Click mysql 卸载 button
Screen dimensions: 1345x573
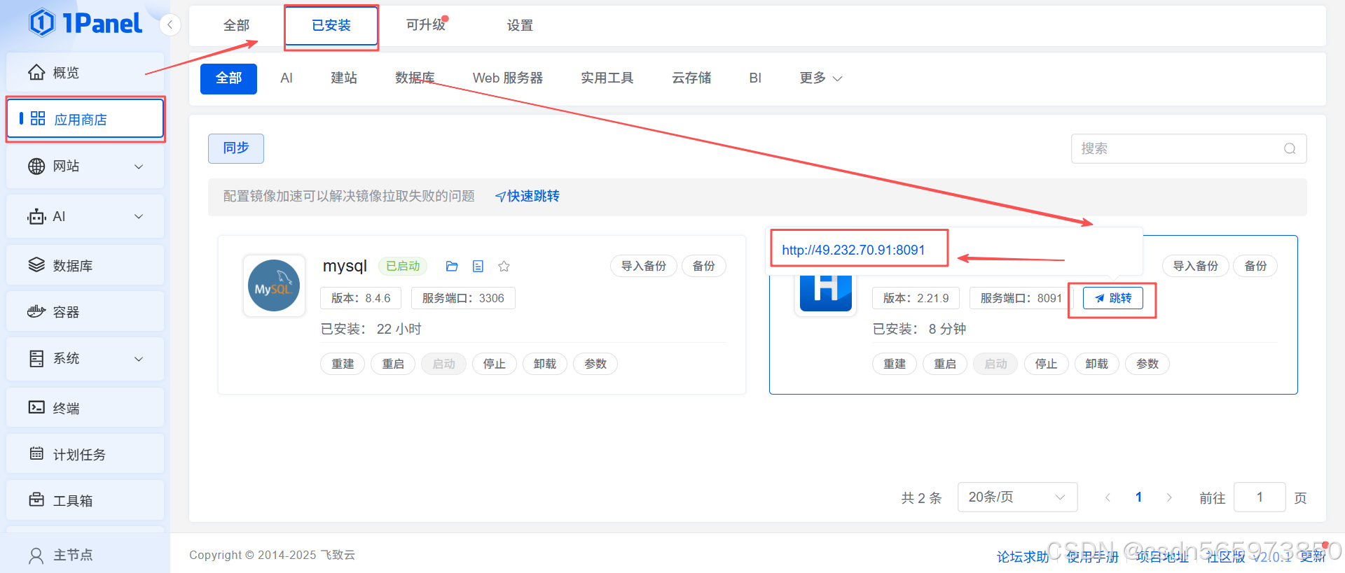point(545,364)
